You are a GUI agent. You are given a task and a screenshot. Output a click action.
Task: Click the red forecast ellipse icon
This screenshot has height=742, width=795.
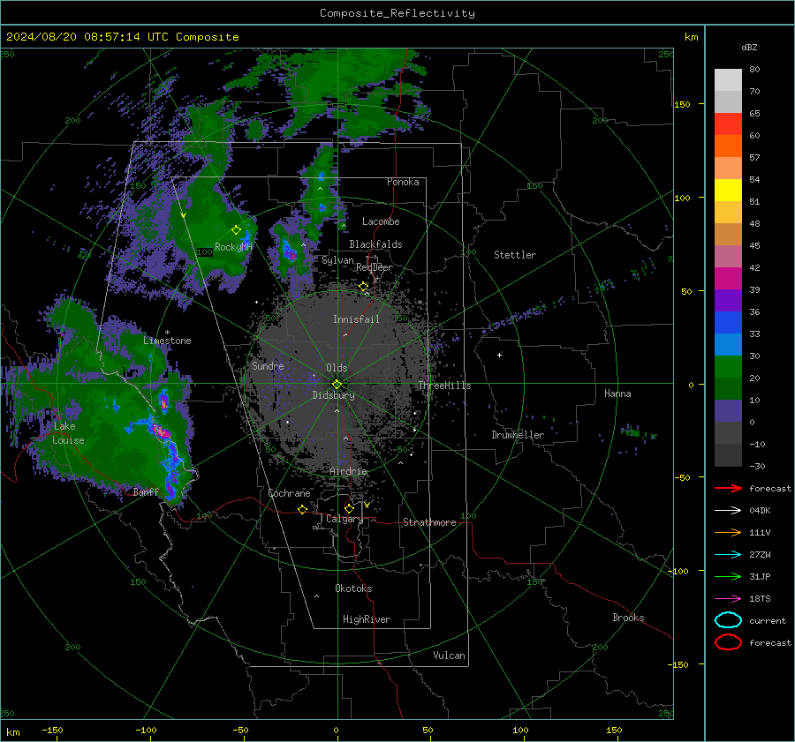[728, 642]
